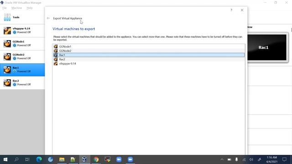Screen dimensions: 292x164
Task: Choose Rac1 in the export list
Action: tap(149, 55)
